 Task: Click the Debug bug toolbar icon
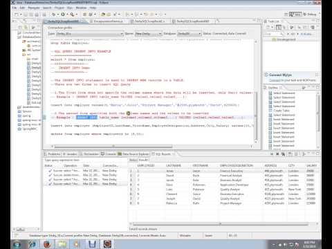click(53, 15)
